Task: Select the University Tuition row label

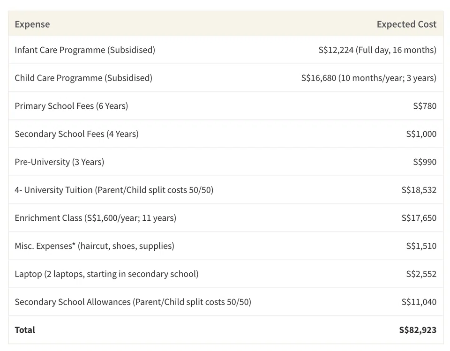Action: [x=114, y=190]
